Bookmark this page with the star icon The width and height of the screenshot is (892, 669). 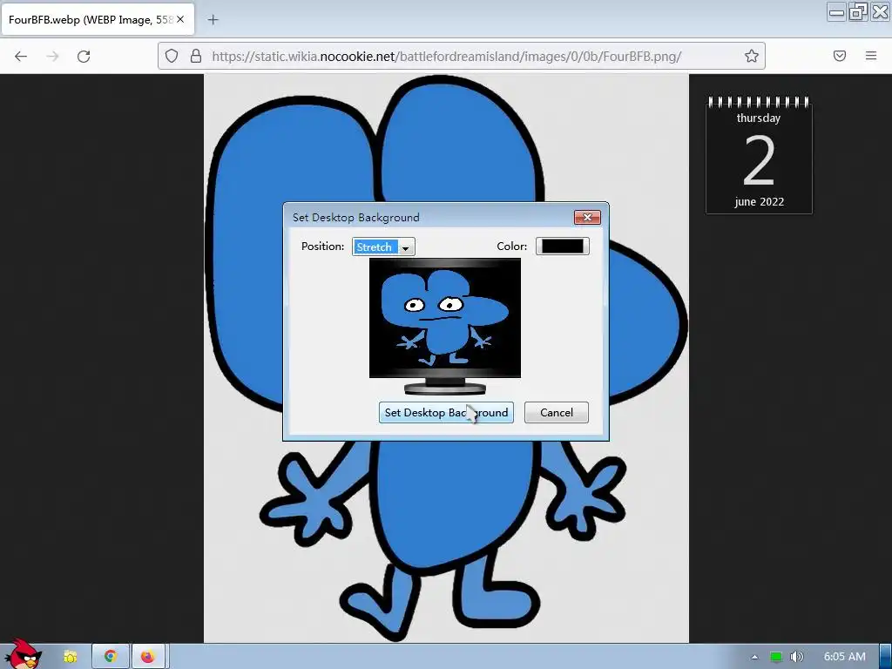(752, 56)
